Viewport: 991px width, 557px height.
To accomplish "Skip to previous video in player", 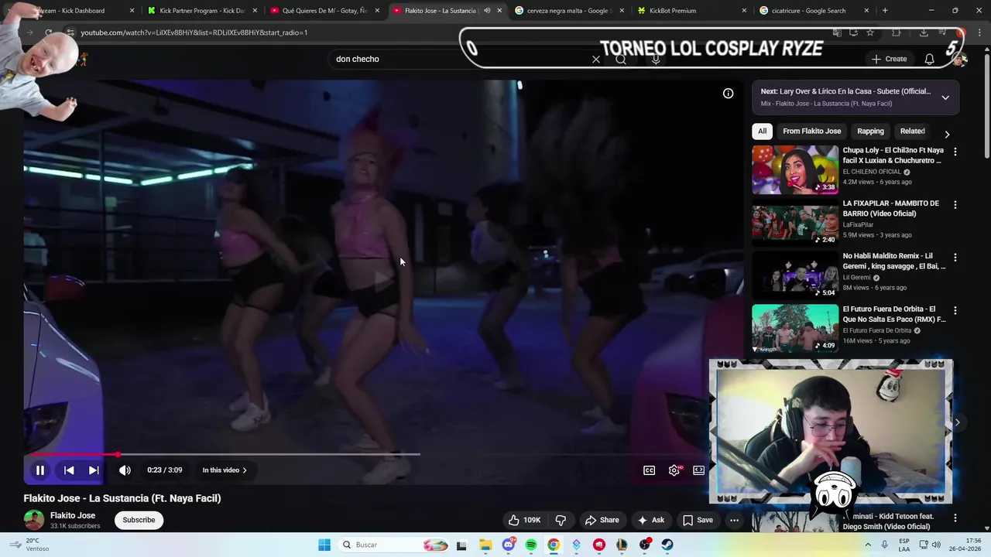I will [69, 470].
